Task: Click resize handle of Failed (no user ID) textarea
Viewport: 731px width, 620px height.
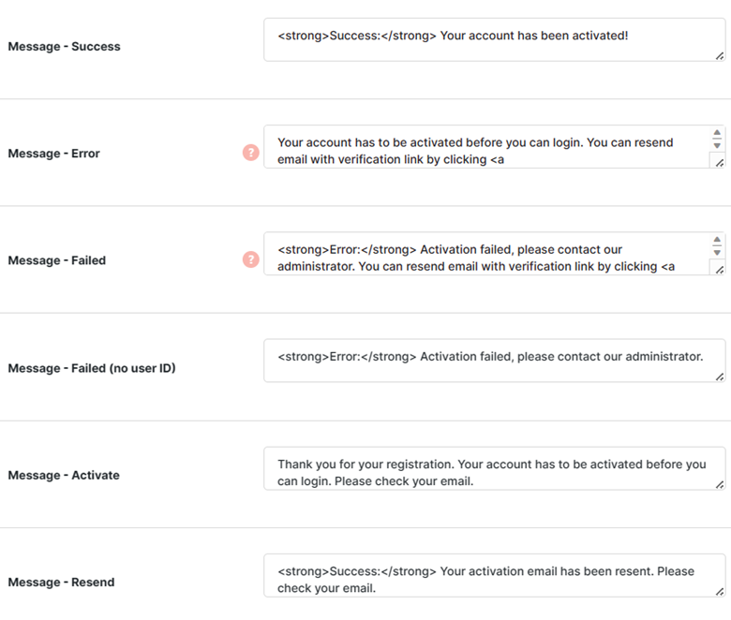Action: click(x=720, y=376)
